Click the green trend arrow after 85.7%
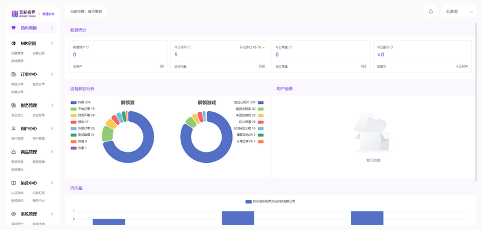 tap(264, 47)
